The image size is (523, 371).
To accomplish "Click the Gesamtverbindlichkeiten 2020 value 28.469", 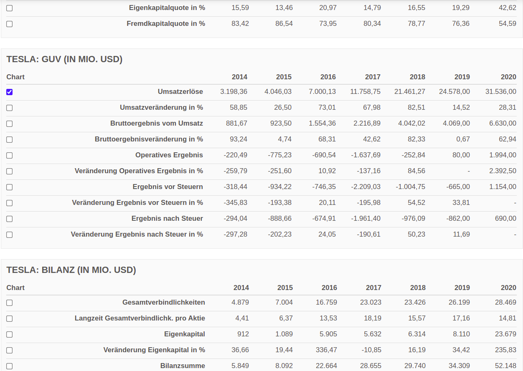I will click(x=506, y=302).
